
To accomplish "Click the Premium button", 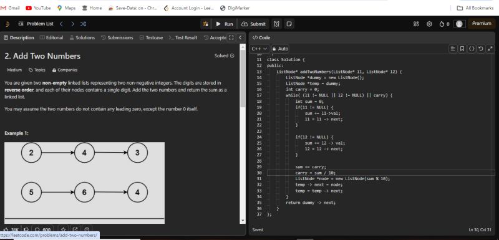I will point(482,24).
